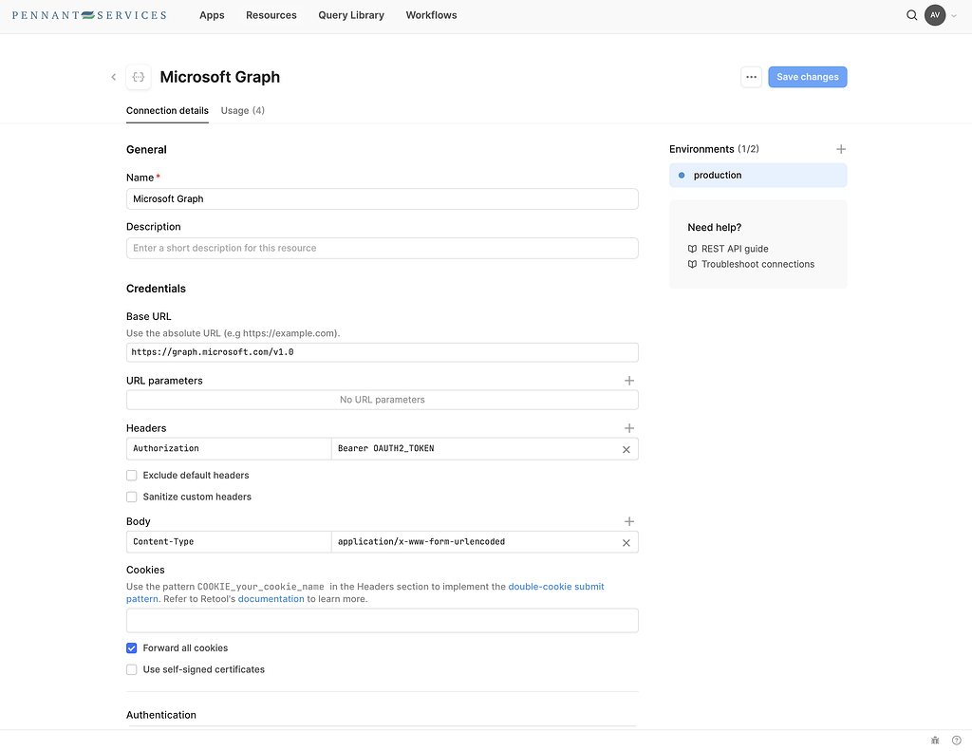Screen dimensions: 972x751
Task: Remove the Authorization header with the X icon
Action: (626, 448)
